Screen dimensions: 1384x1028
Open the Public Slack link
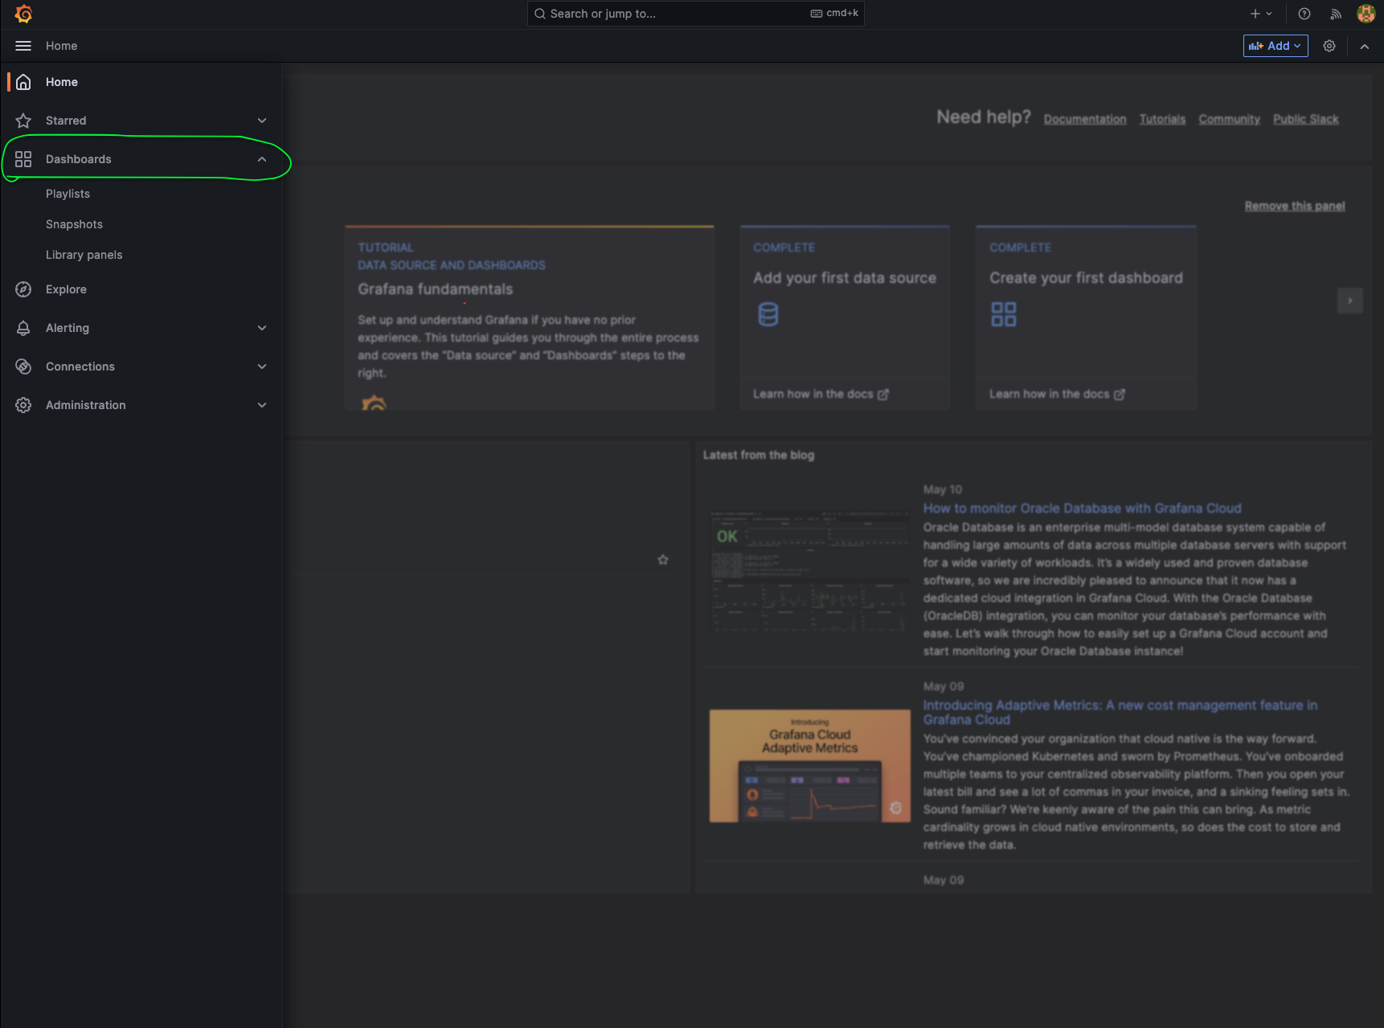point(1305,119)
